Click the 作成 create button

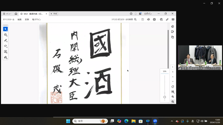(54, 14)
